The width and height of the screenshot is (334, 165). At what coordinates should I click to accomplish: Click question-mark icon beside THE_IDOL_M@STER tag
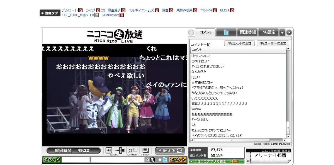click(x=97, y=15)
